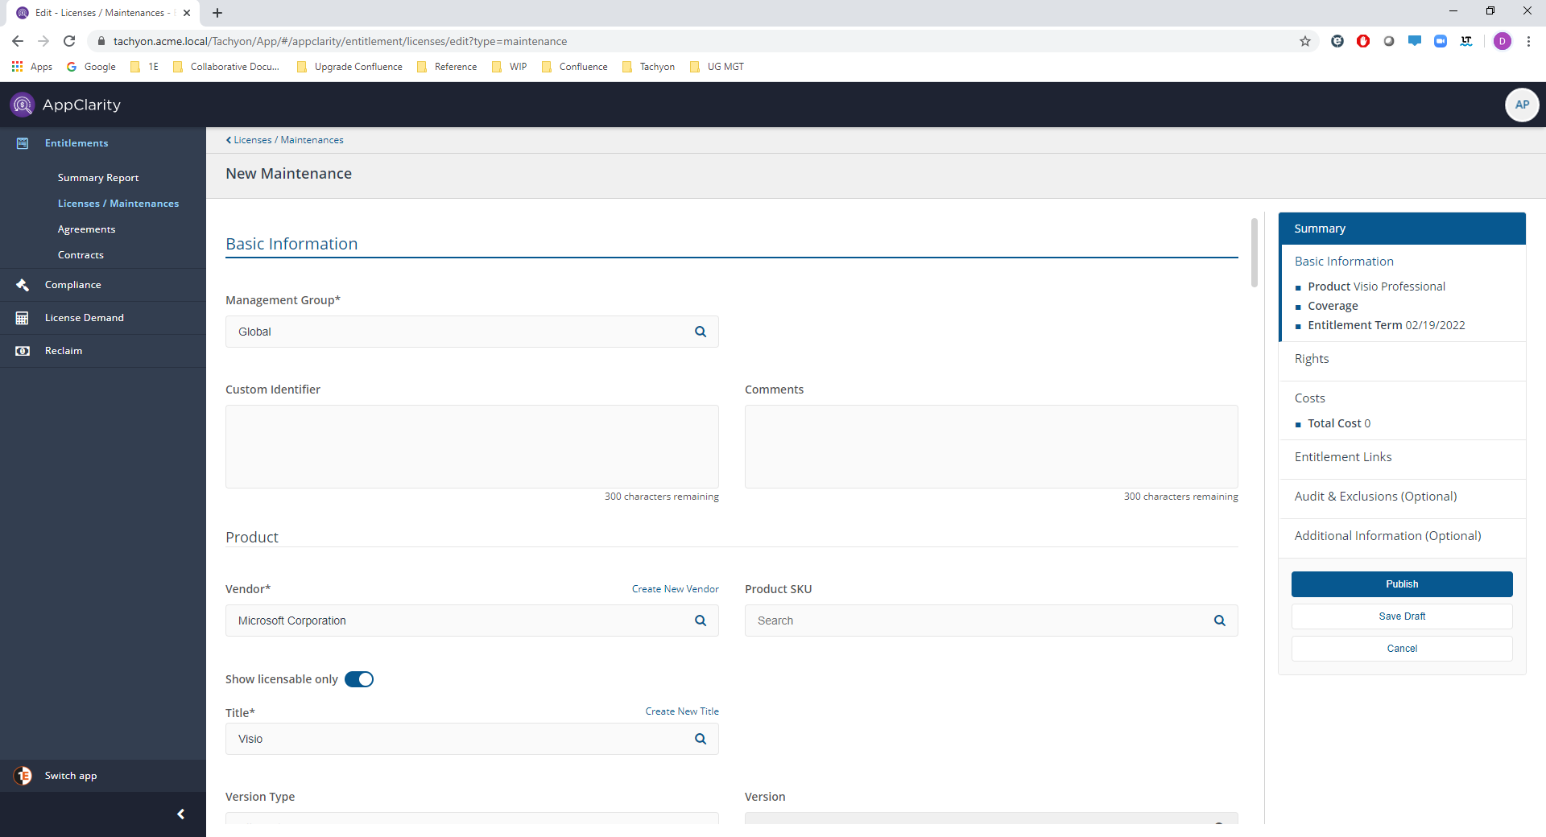Screen dimensions: 1546x837
Task: Bookmark this page with the star
Action: tap(1305, 41)
